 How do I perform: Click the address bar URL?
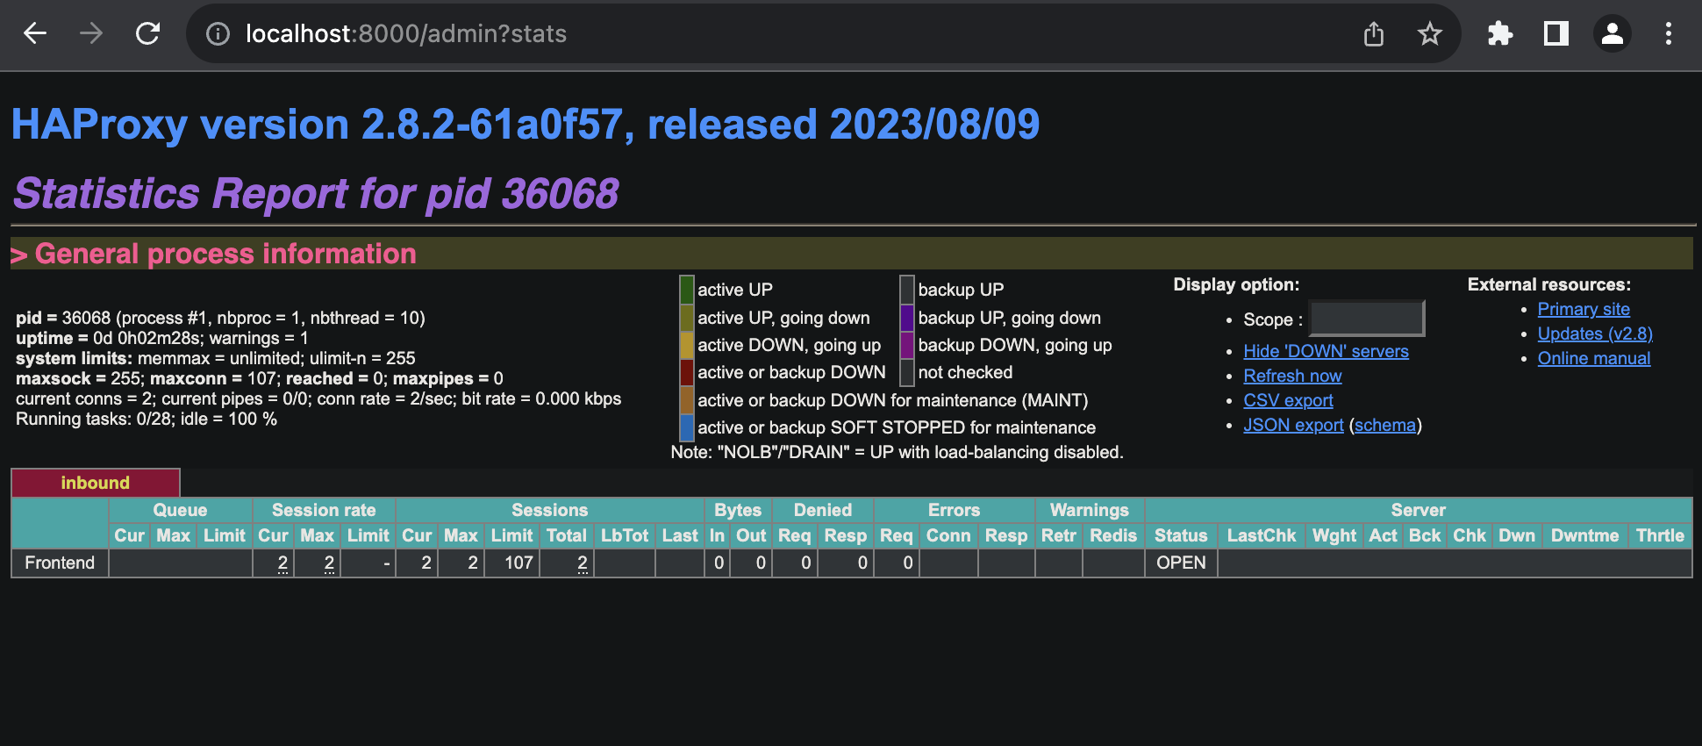pyautogui.click(x=406, y=33)
